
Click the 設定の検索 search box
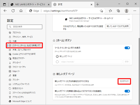[25, 27]
